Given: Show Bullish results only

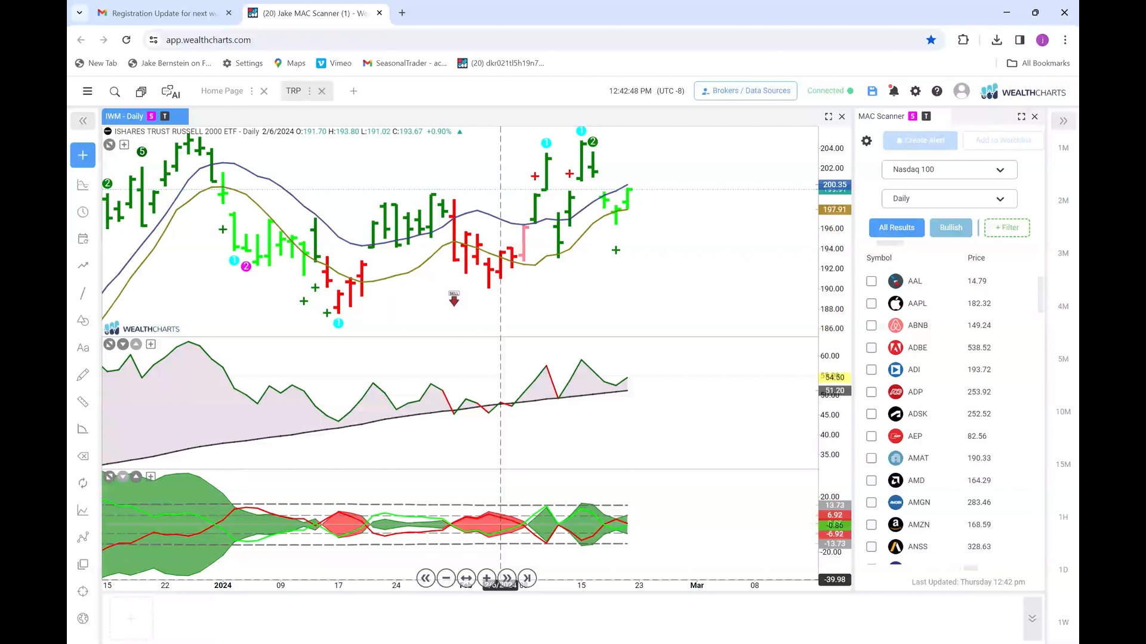Looking at the screenshot, I should 951,227.
